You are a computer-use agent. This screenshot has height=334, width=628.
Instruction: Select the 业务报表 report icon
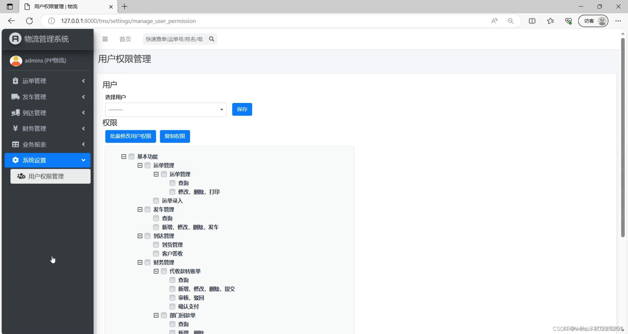(x=15, y=144)
